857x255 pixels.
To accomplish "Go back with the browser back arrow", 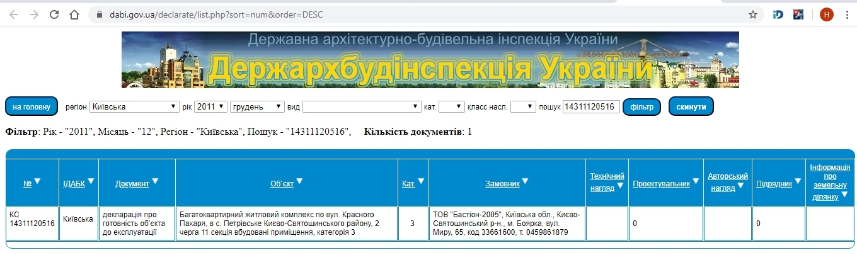I will click(14, 14).
